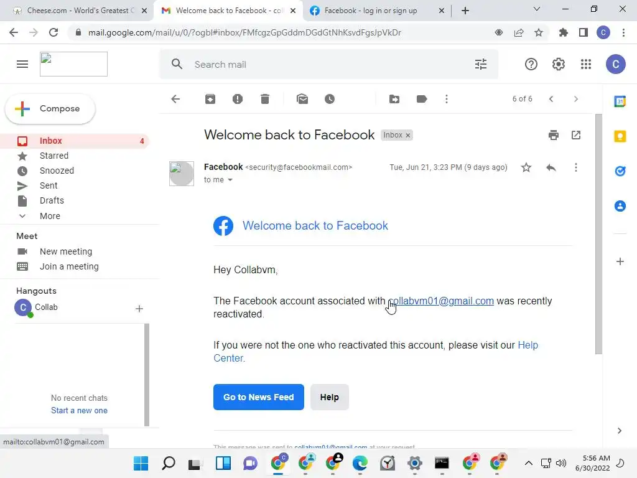Open Gmail Settings gear

[559, 64]
